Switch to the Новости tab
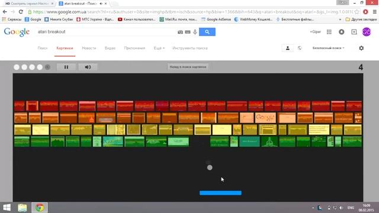Viewport: 379px width, 213px height. (89, 48)
